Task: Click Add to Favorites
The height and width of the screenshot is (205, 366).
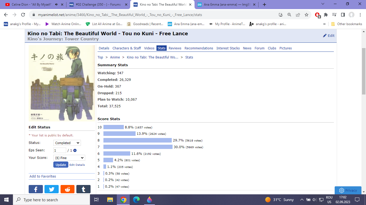Action: point(43,176)
